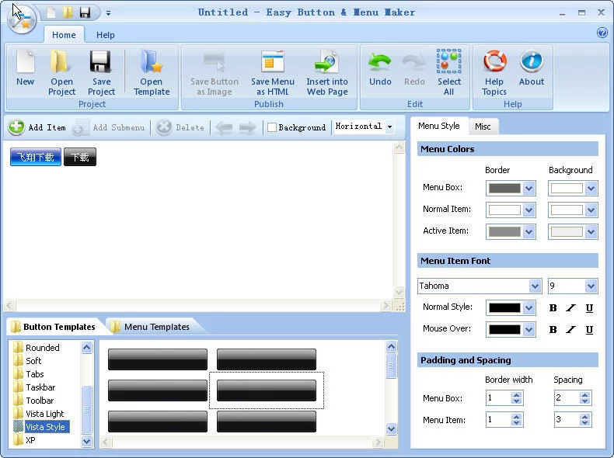This screenshot has width=614, height=458.
Task: Click Save Button as Image icon
Action: (x=215, y=61)
